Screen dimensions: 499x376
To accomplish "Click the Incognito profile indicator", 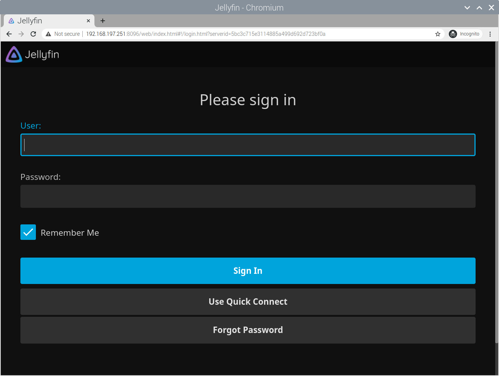I will point(465,34).
